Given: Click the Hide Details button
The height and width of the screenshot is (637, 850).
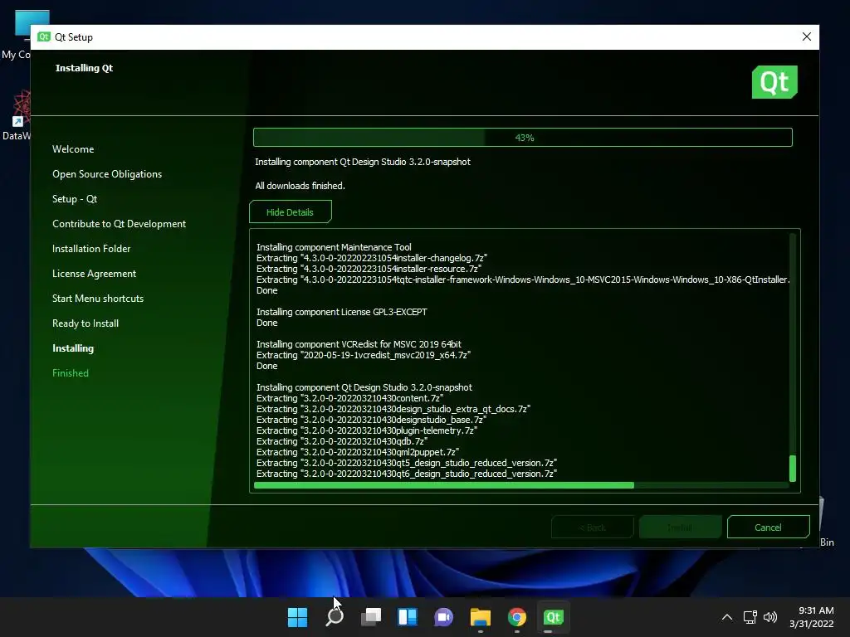Looking at the screenshot, I should 290,212.
